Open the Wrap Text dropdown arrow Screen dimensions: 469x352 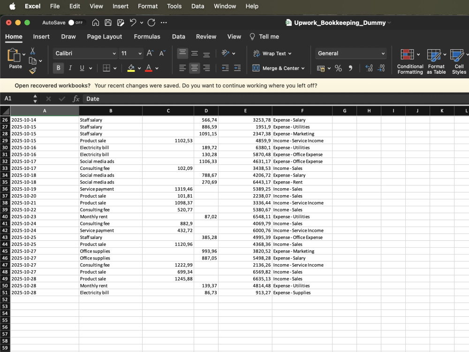(x=289, y=54)
